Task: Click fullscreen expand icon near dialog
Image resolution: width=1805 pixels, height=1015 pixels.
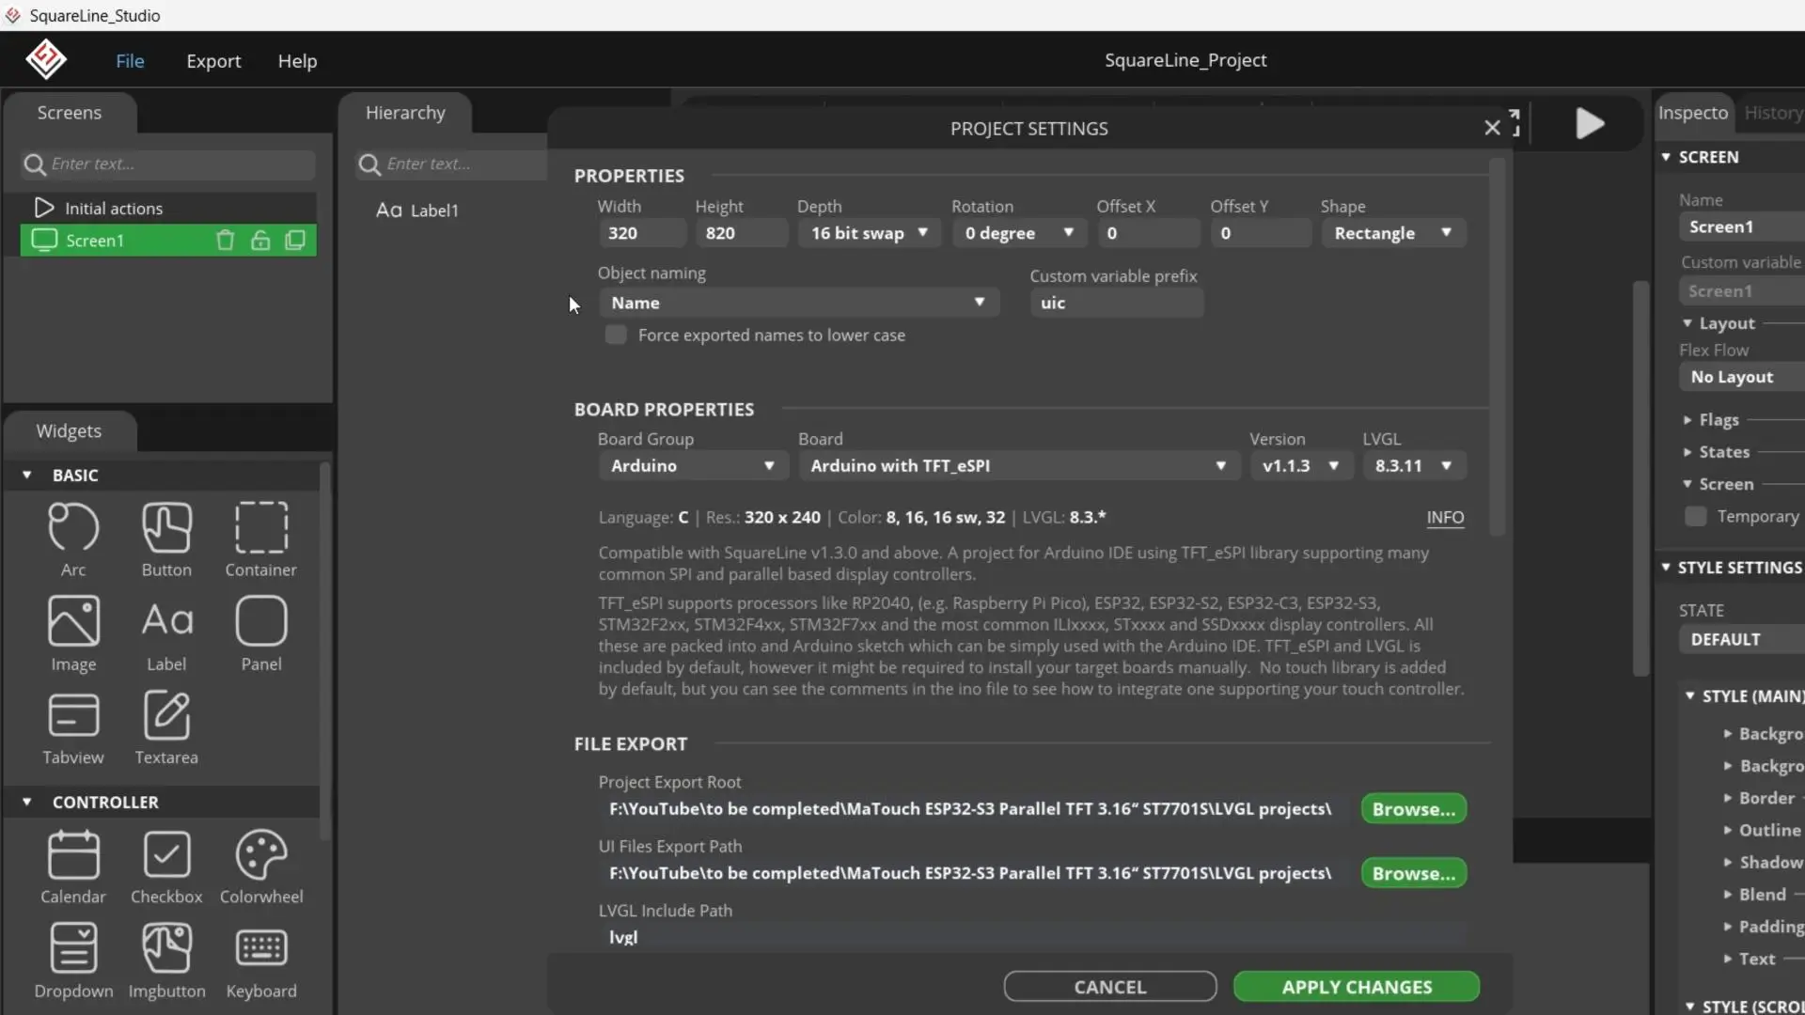Action: pyautogui.click(x=1515, y=123)
